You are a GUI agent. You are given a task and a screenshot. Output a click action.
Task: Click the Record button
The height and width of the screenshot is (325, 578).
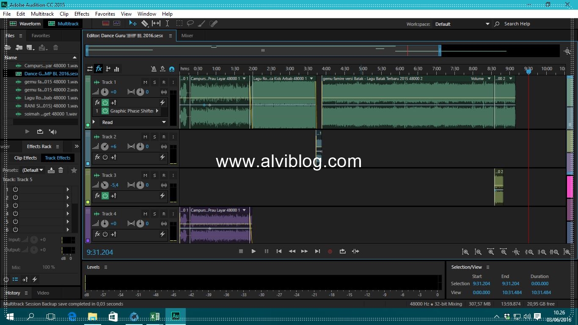point(330,251)
